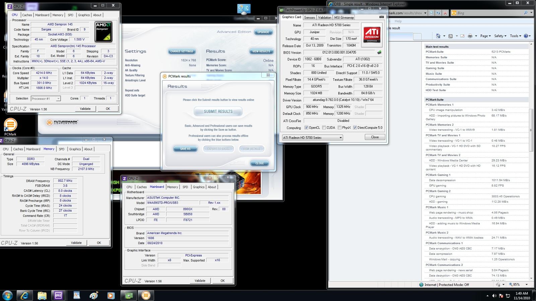Click the SUBMIT RESULTS button
536x301 pixels.
[x=218, y=111]
